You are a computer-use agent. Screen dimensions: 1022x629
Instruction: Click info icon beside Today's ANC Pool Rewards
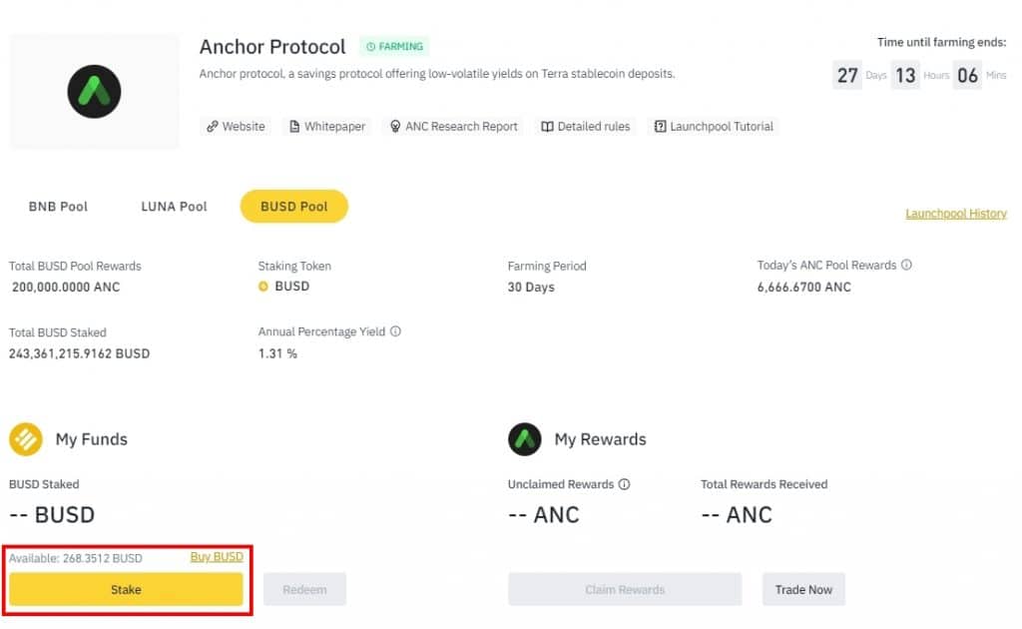pos(906,265)
